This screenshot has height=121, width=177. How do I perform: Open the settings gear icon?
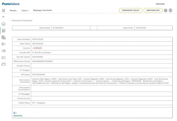point(165,10)
